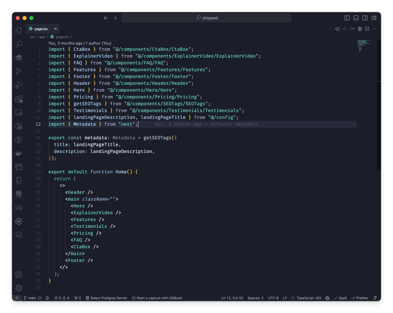Viewport: 393px width, 313px height.
Task: Click the 'app' breadcrumb segment
Action: pos(42,37)
